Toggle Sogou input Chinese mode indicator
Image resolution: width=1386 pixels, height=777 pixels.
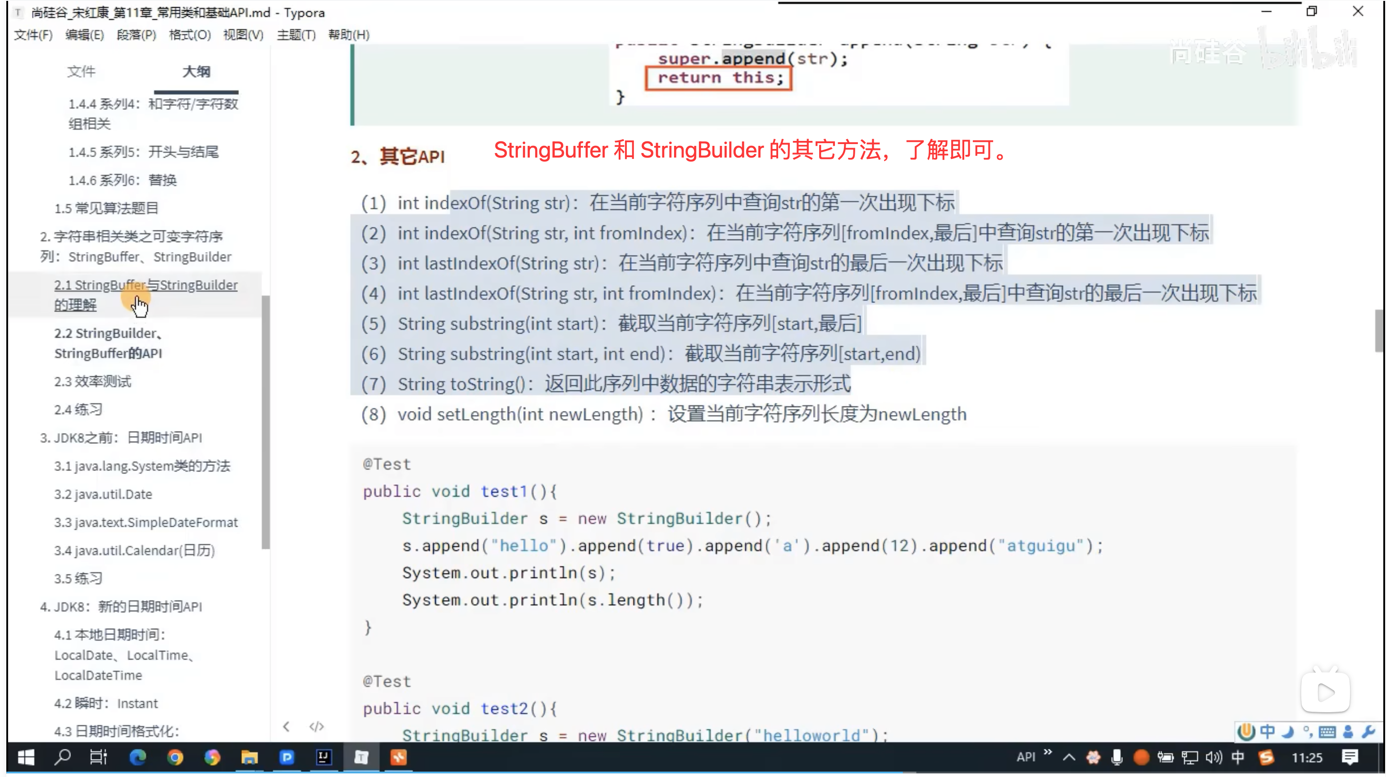click(1267, 731)
